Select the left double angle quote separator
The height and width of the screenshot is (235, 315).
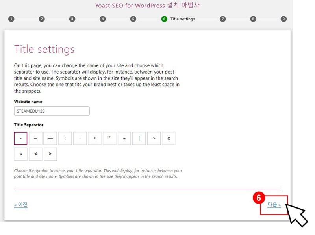tap(169, 139)
